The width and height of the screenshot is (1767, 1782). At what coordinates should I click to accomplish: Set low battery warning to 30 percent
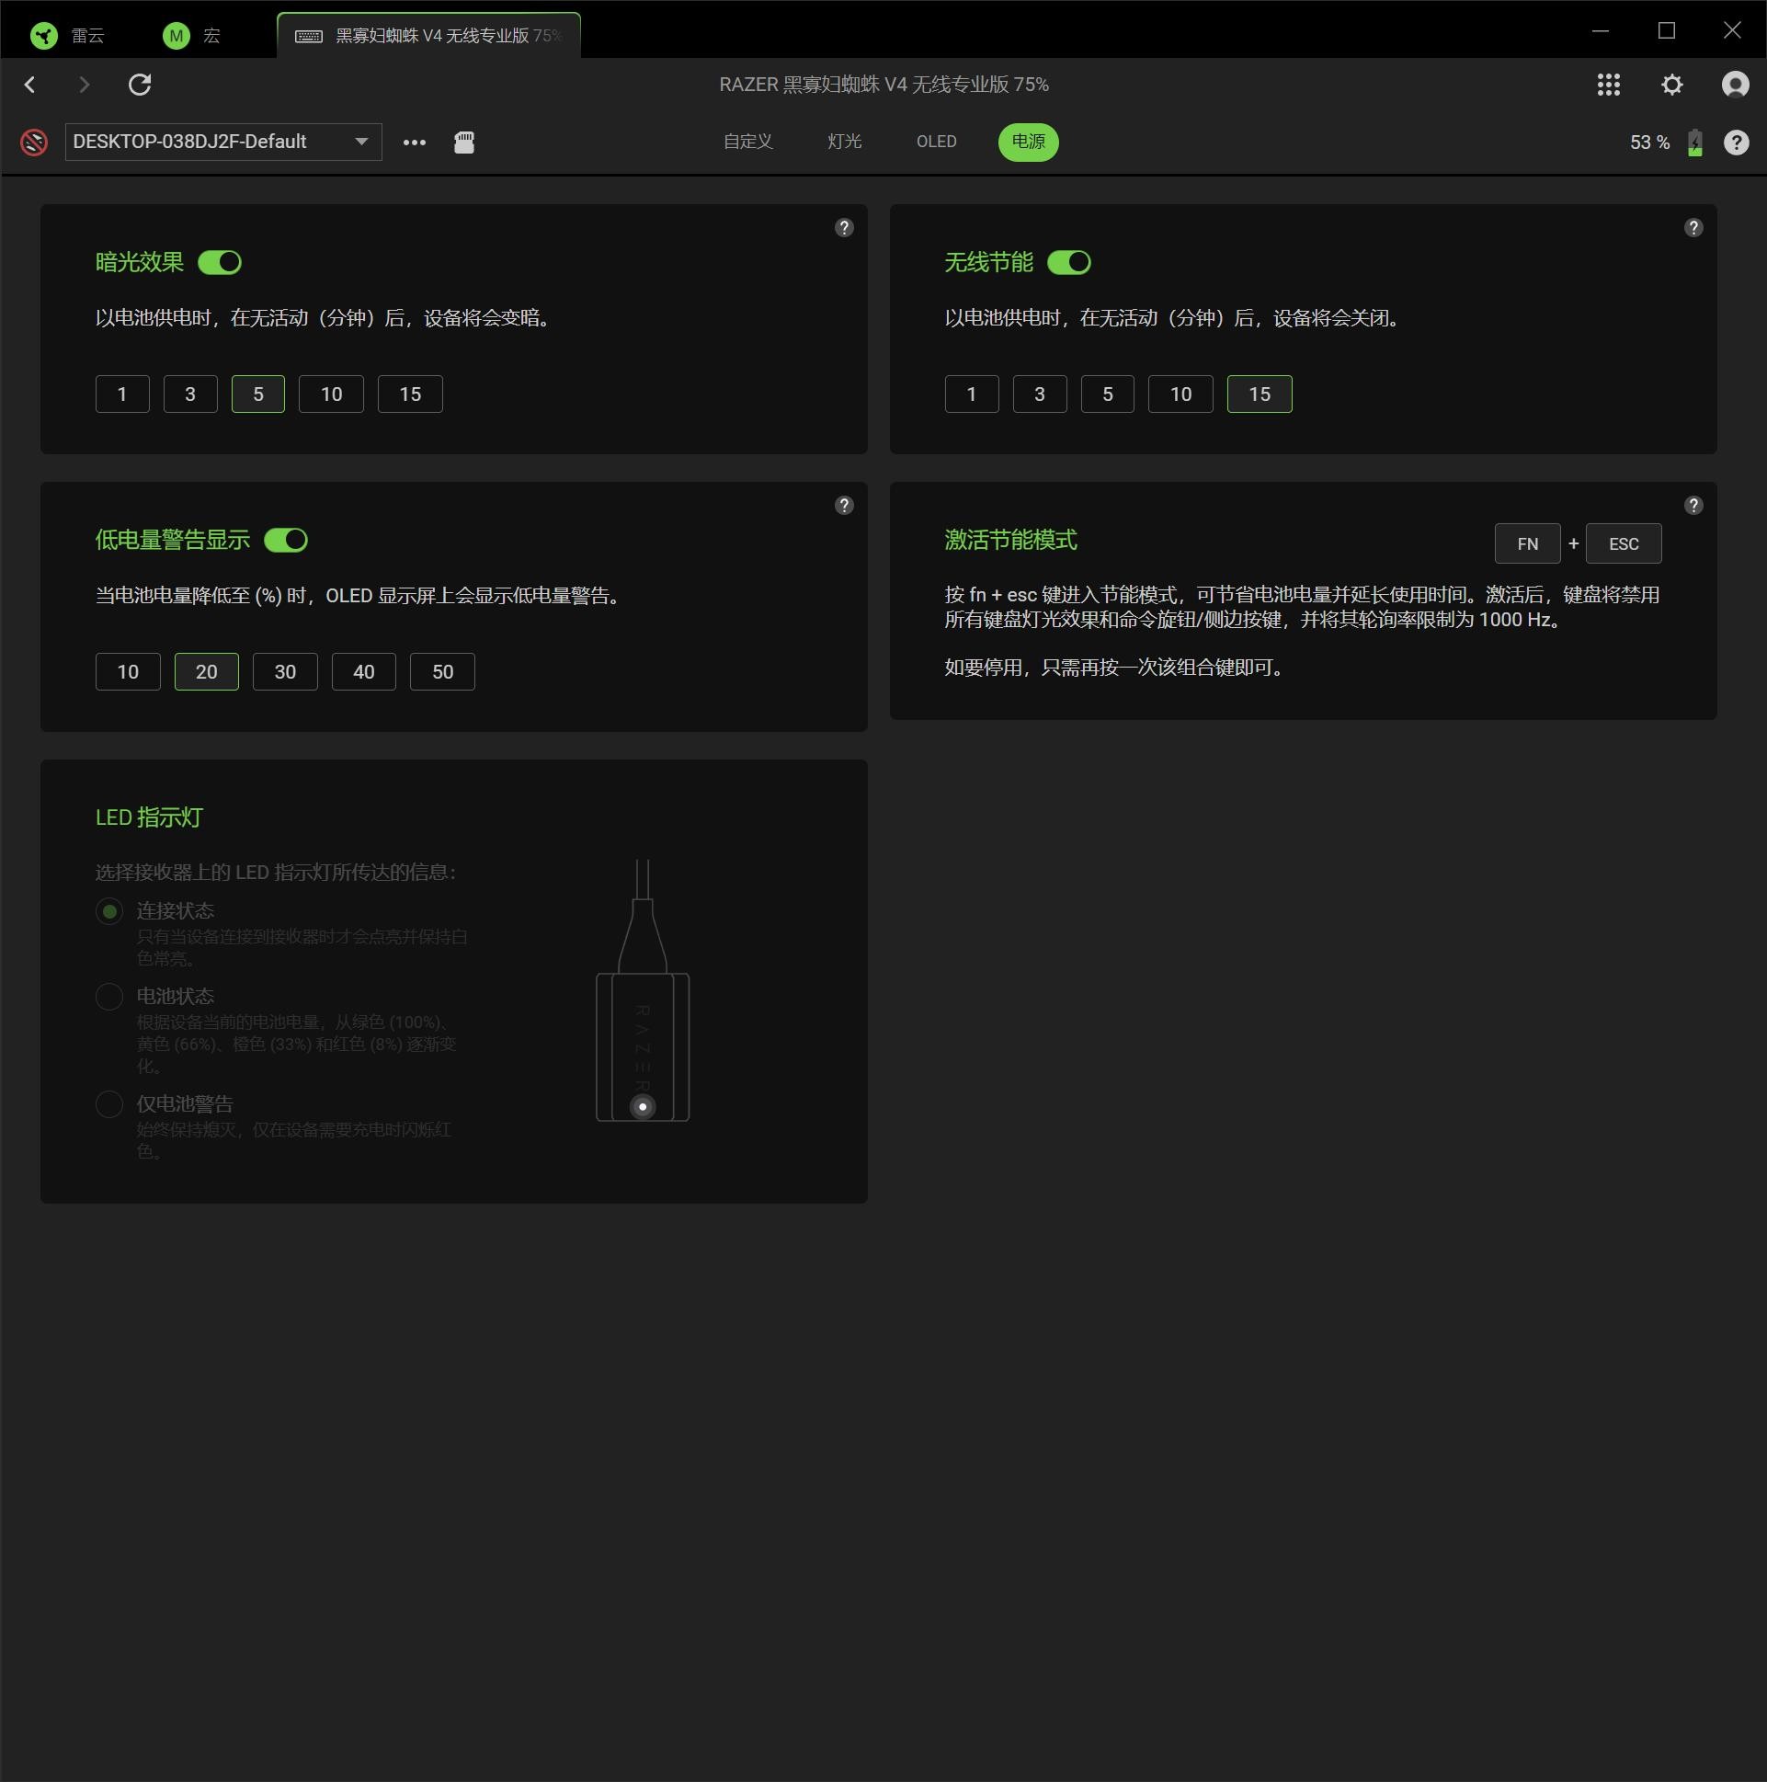285,672
